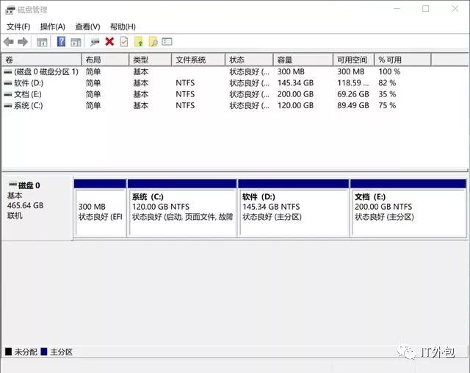This screenshot has width=470, height=373.
Task: Sort by the 文件系统 column header
Action: coord(198,60)
